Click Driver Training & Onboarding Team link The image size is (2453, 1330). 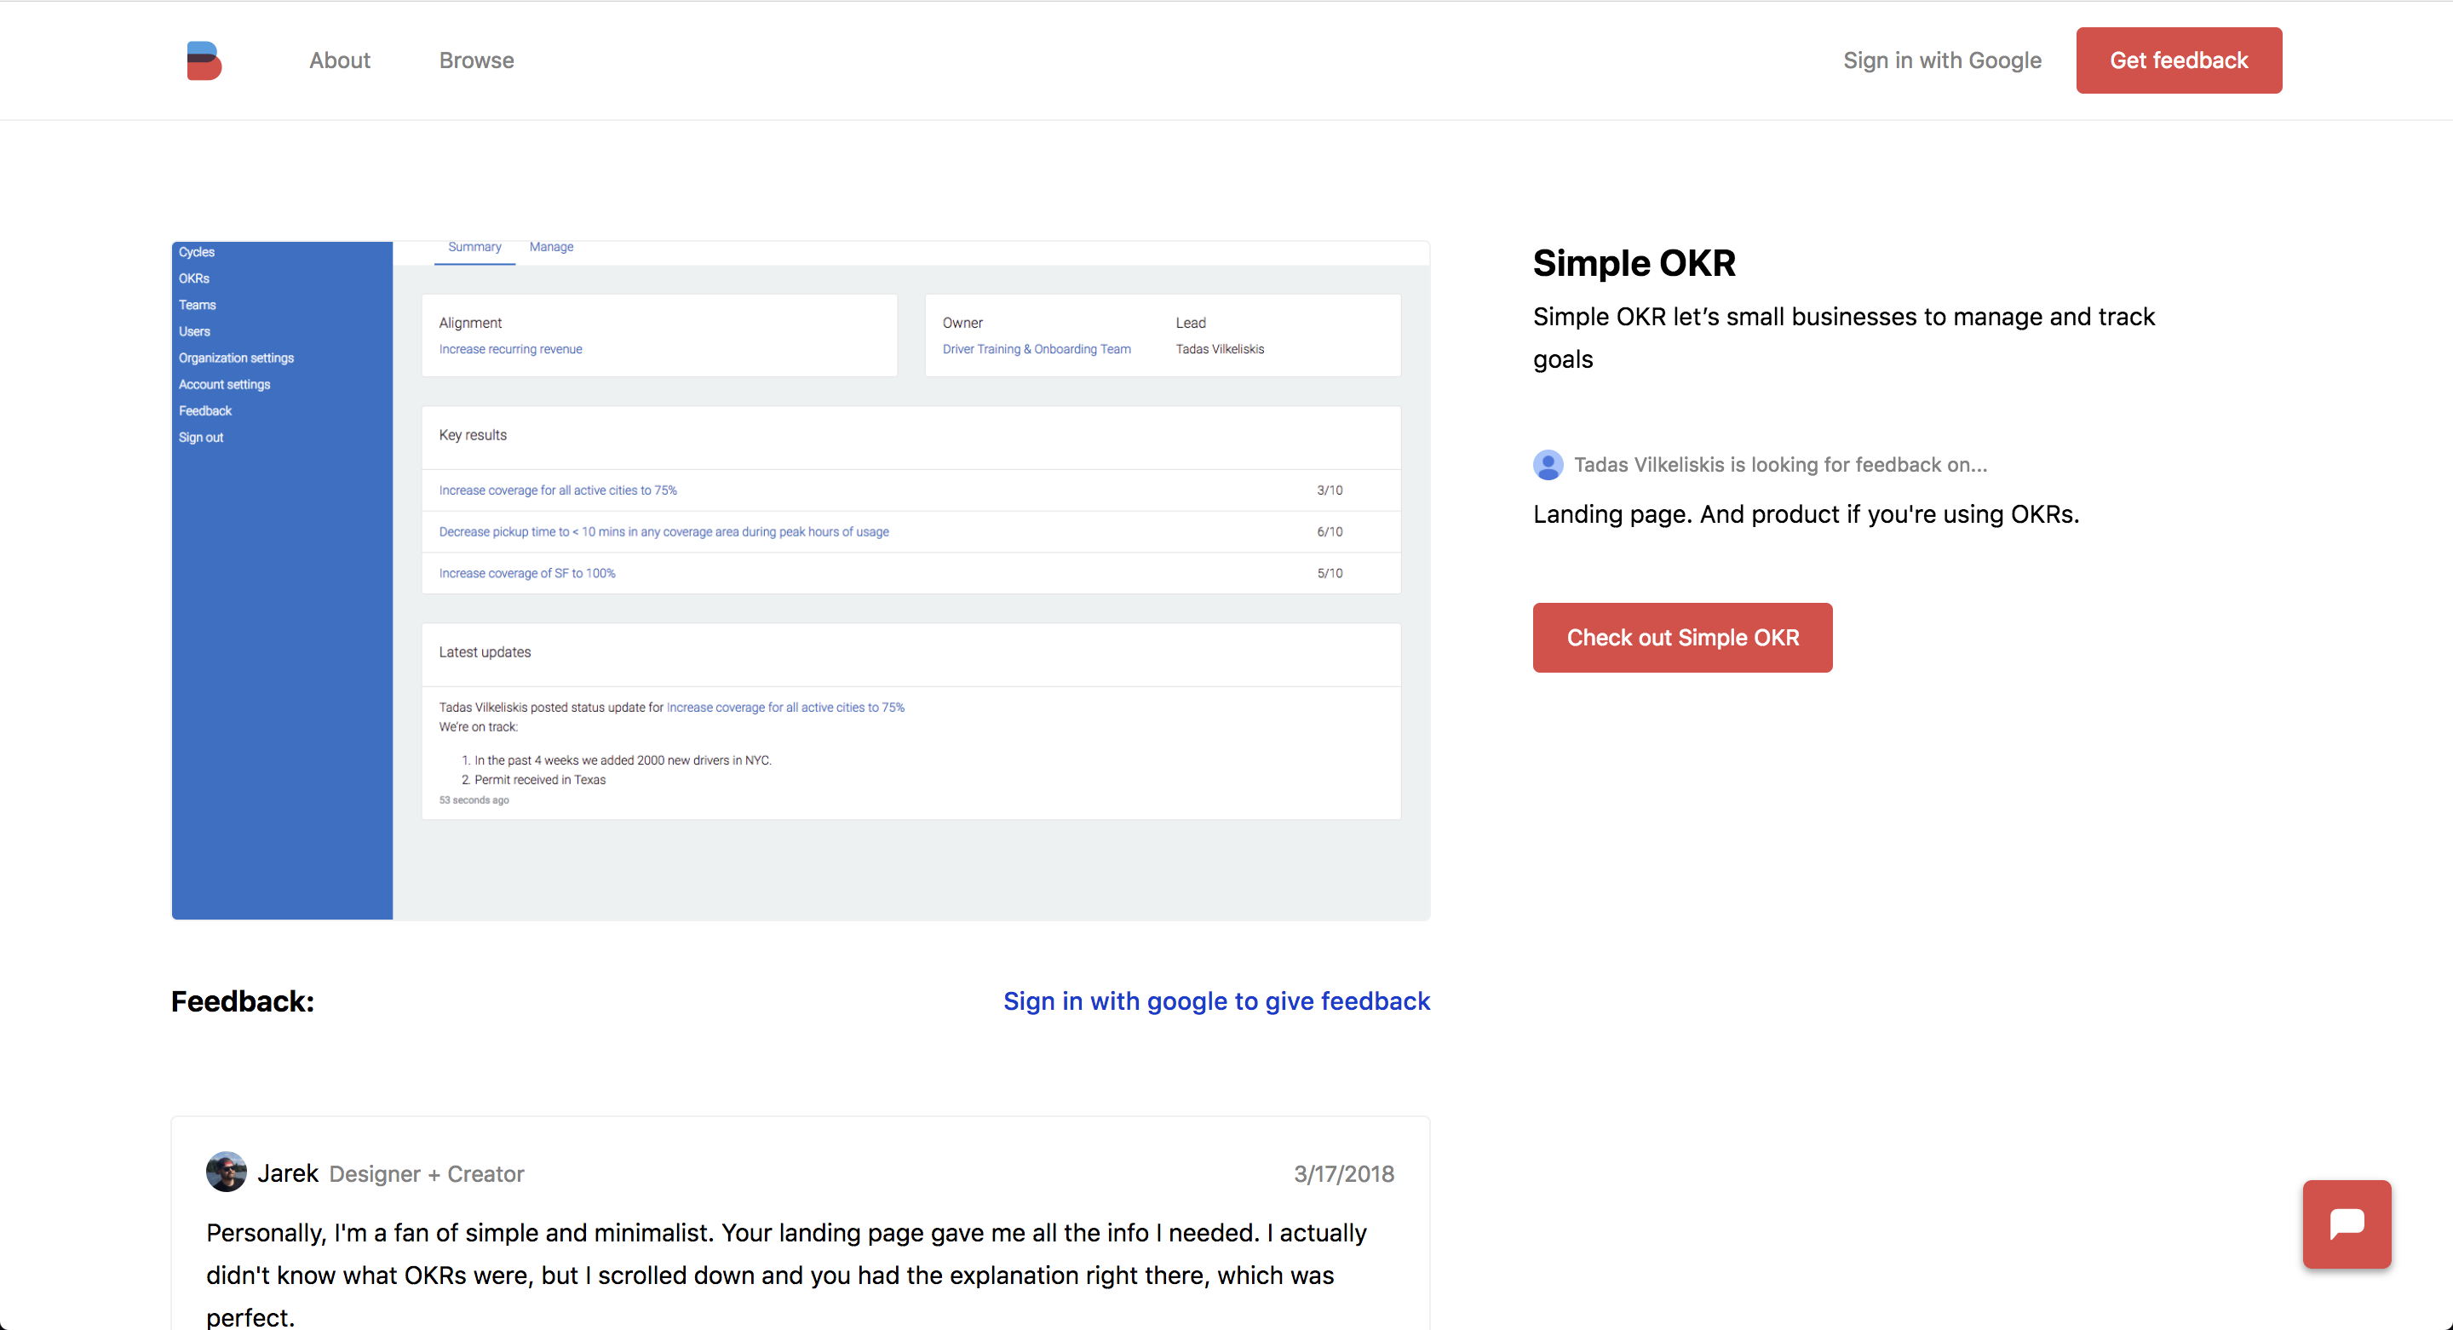[1036, 349]
